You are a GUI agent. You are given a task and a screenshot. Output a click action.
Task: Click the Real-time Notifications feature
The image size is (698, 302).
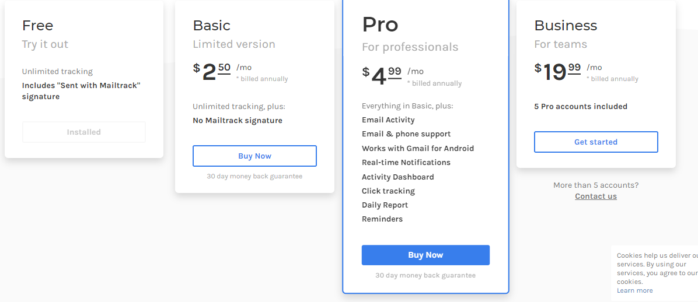coord(406,163)
